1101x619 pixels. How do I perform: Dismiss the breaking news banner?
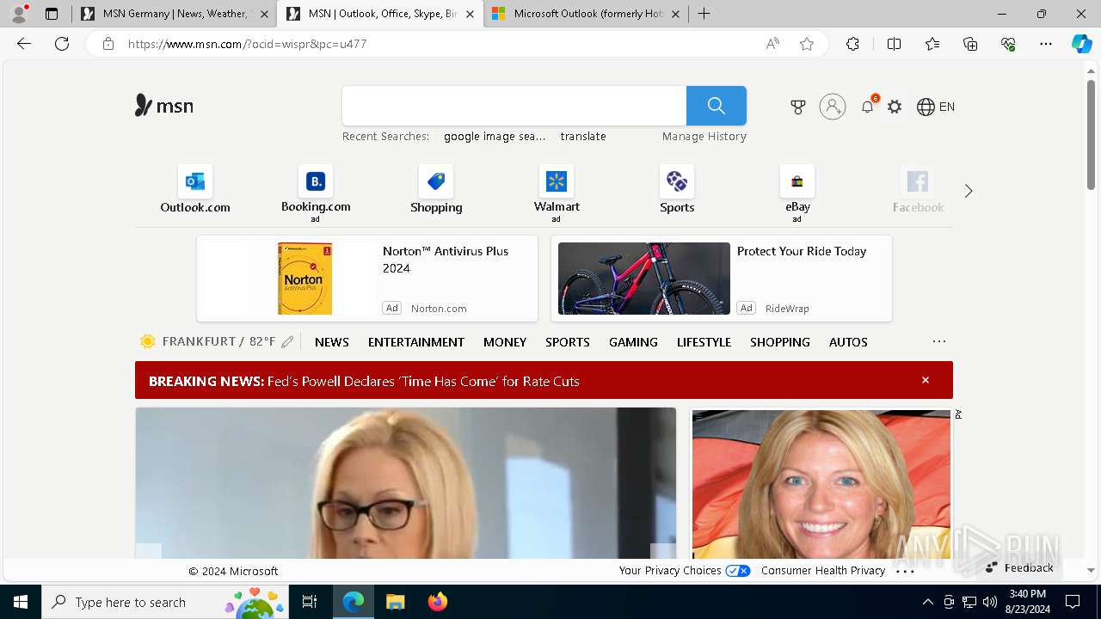(926, 380)
